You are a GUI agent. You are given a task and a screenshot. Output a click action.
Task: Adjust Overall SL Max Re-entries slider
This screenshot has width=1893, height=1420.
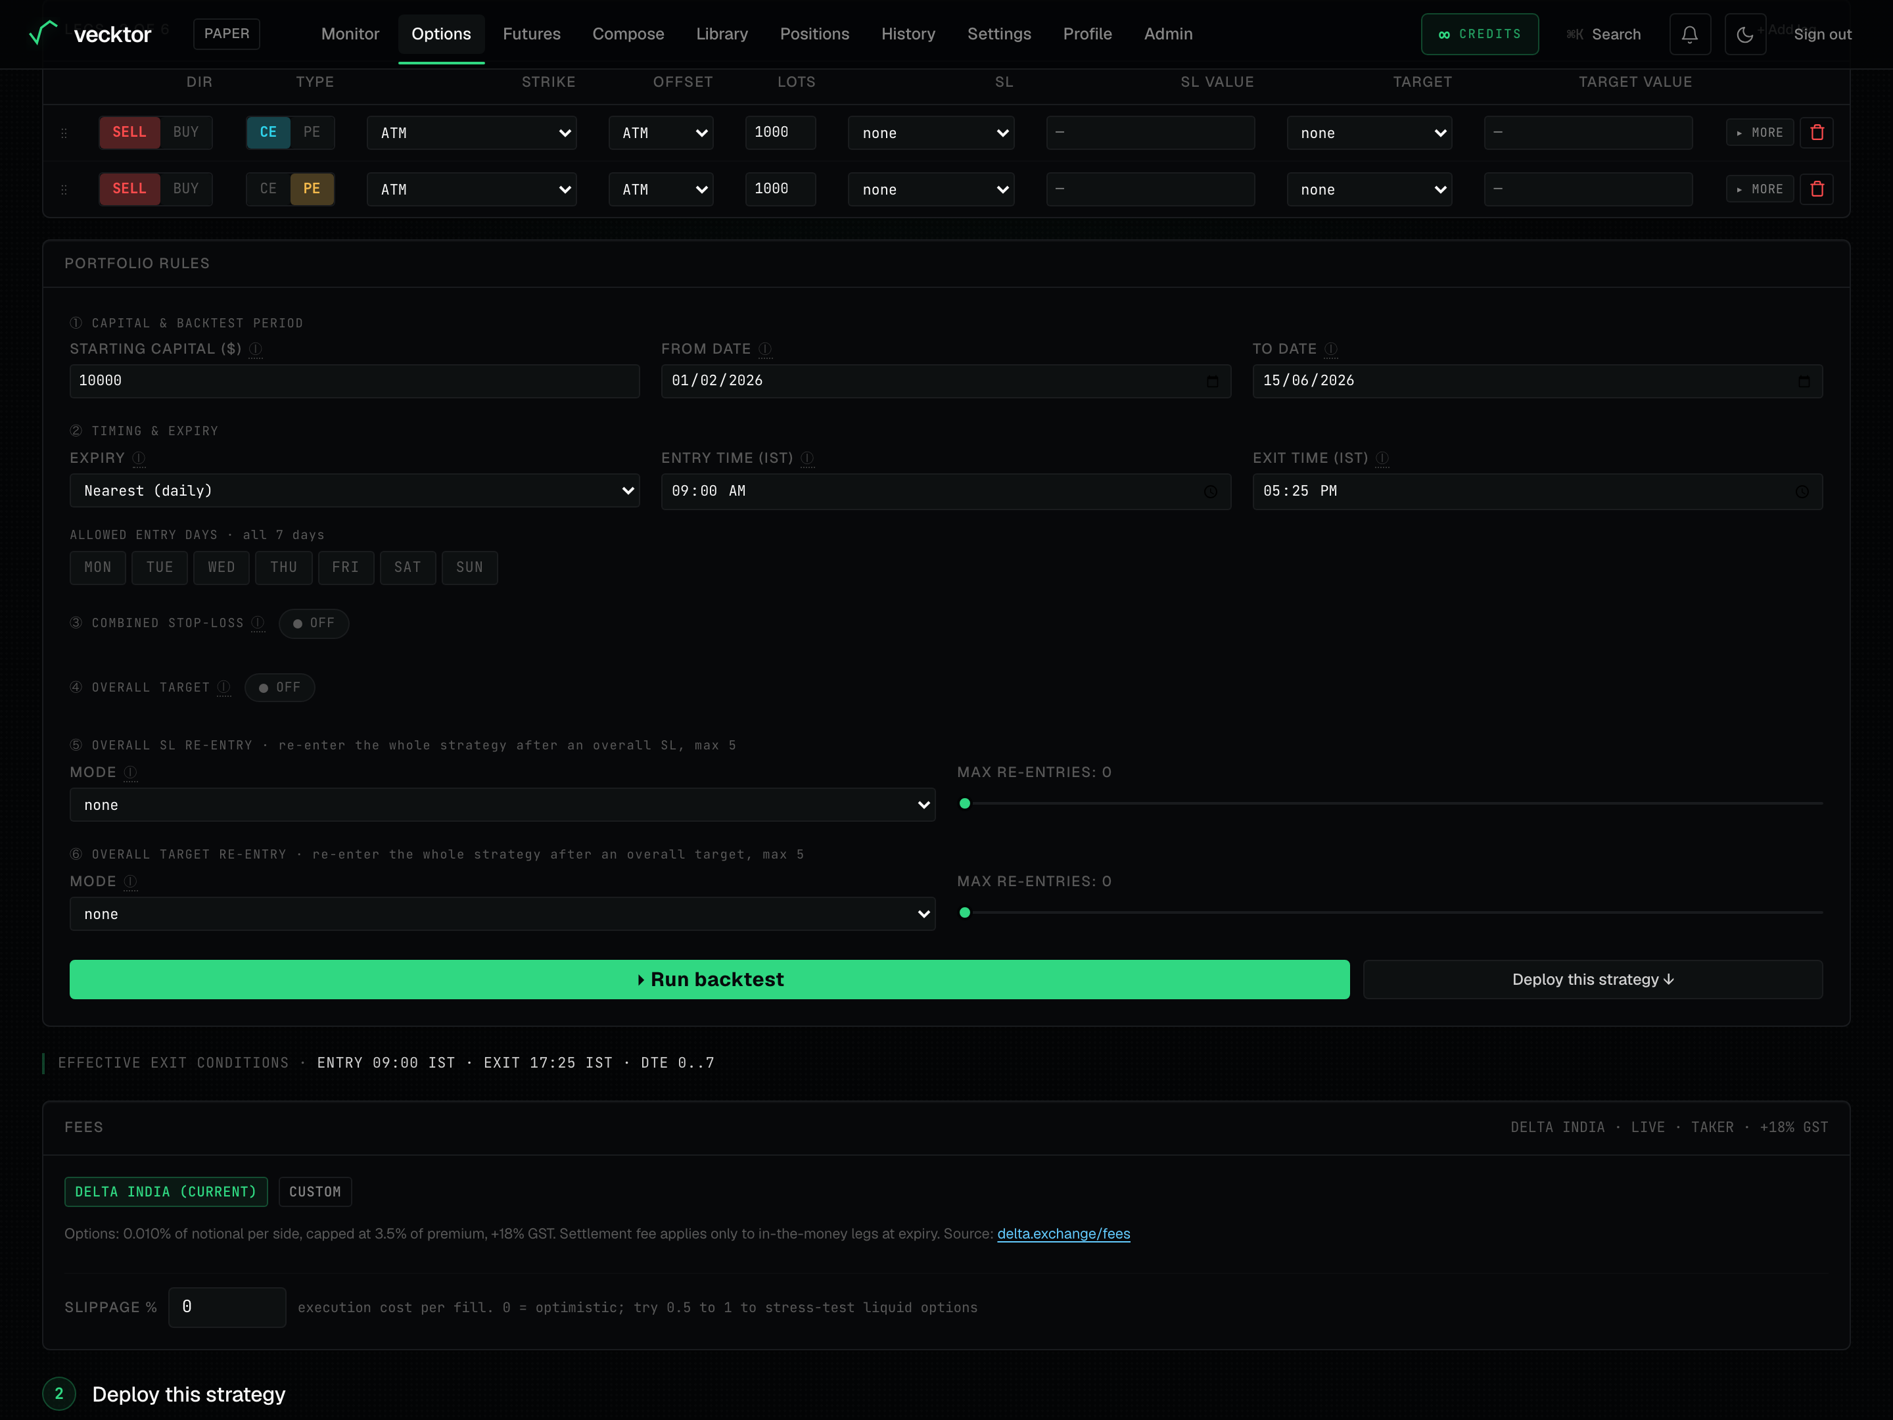coord(1390,804)
